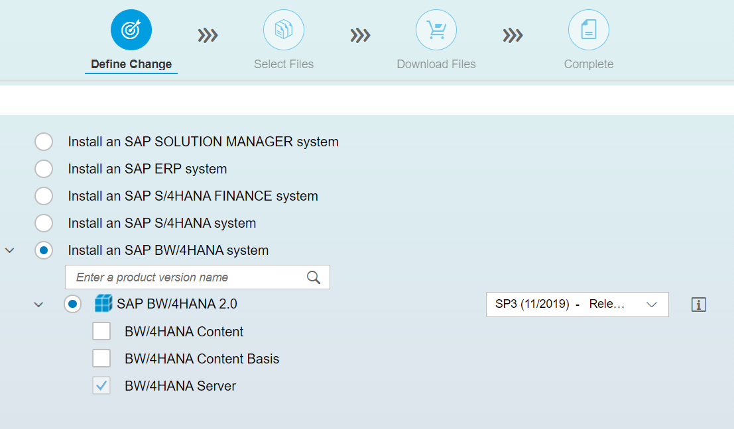Open the SP3 (11/2019) support package dropdown
This screenshot has width=734, height=429.
(577, 305)
